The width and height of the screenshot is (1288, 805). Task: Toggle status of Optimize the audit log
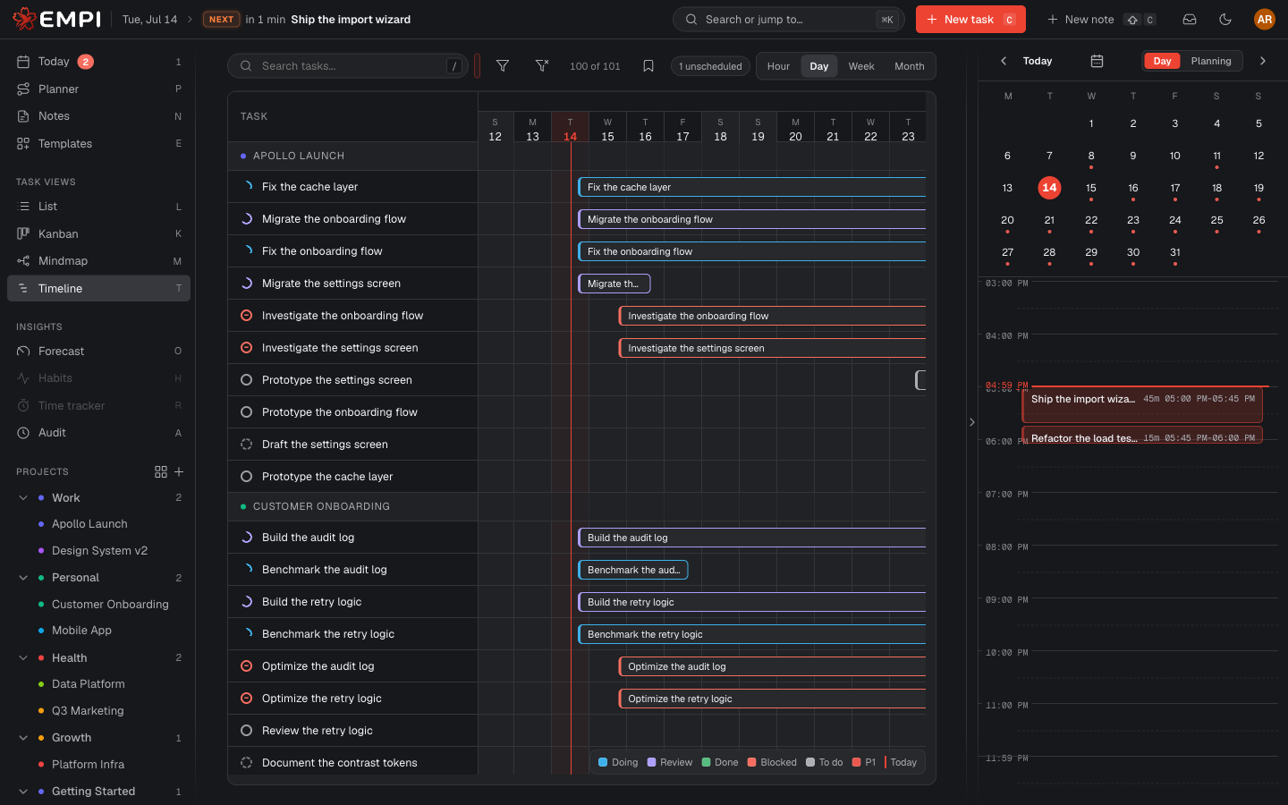(246, 666)
